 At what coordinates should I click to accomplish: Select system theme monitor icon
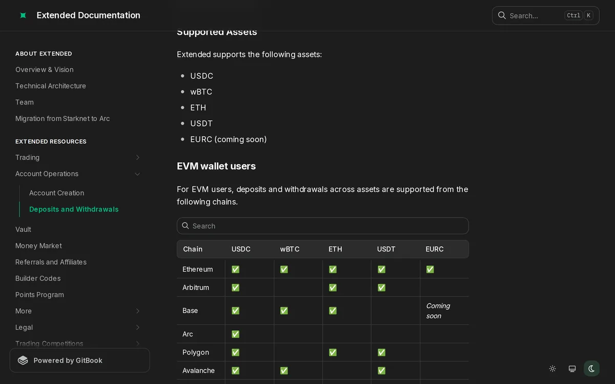point(572,369)
